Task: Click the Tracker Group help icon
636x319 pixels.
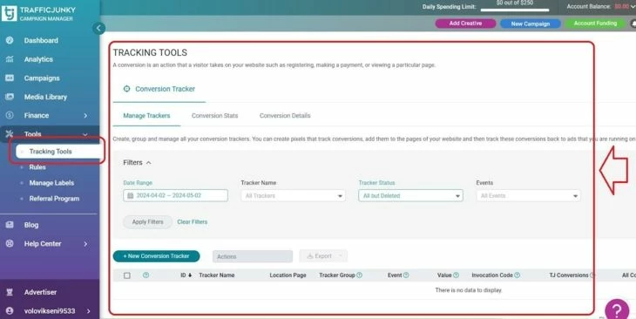Action: (x=359, y=275)
